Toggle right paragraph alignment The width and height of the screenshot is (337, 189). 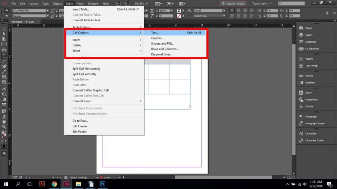pos(245,11)
